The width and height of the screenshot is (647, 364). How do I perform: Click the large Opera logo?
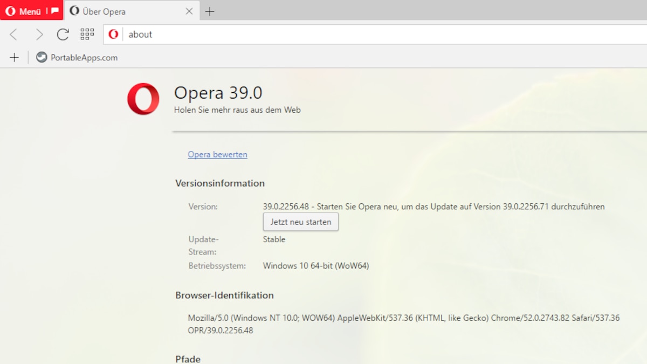(143, 99)
